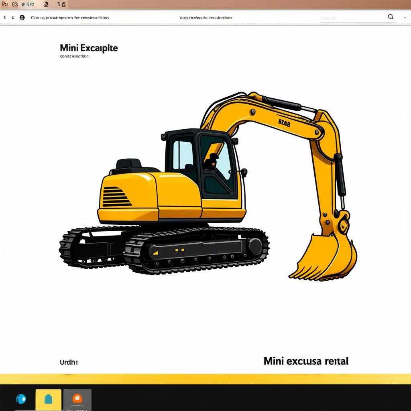Viewport: 411px width, 411px height.
Task: Select the '10' item in the top bar
Action: pos(61,4)
